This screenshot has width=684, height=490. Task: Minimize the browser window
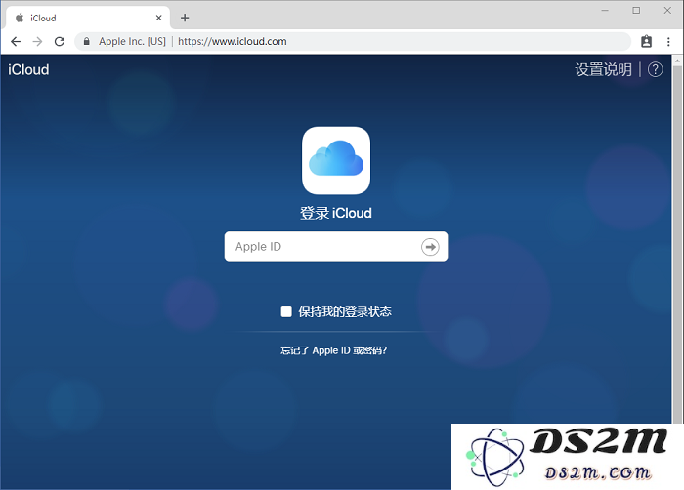pos(605,11)
